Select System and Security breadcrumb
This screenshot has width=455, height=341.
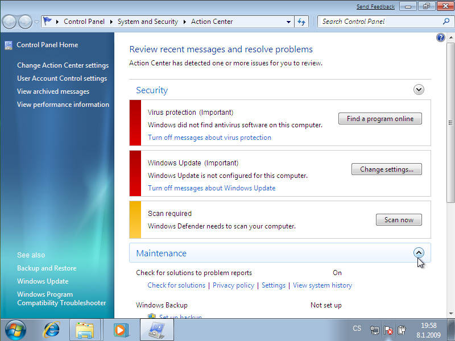point(148,22)
